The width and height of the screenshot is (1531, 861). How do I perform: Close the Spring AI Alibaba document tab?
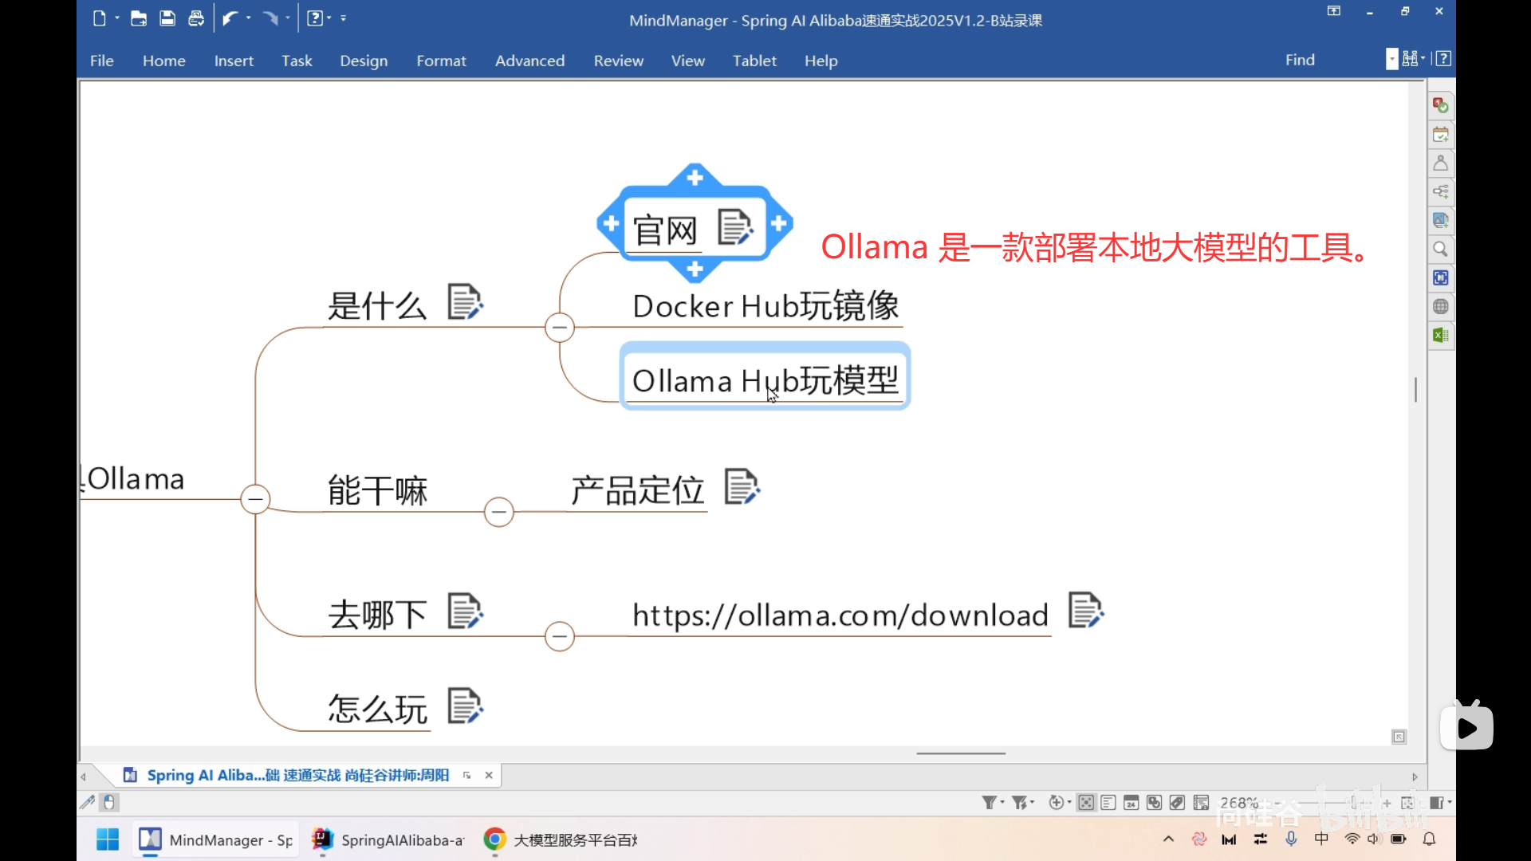(489, 775)
